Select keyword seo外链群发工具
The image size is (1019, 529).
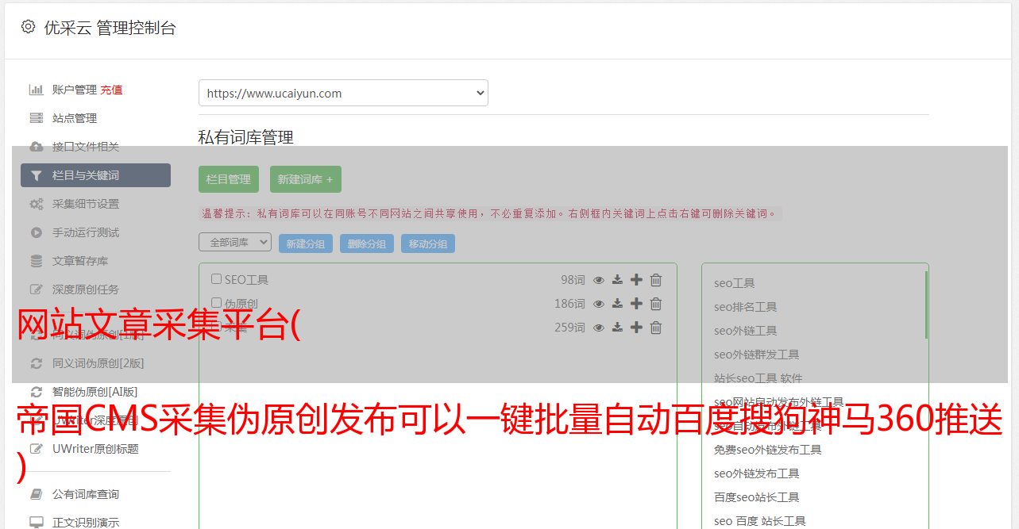(756, 355)
